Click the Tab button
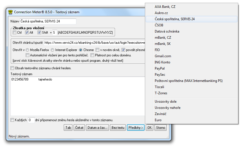Image resolution: width=243 pixels, height=147 pixels. [68, 128]
